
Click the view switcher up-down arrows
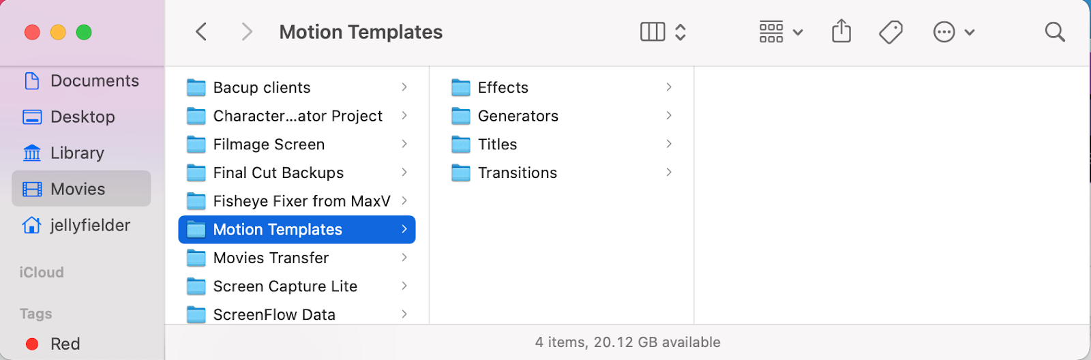[681, 32]
